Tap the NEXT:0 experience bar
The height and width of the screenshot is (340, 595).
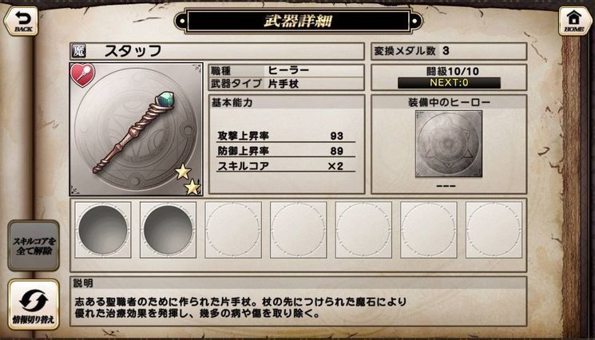point(449,83)
